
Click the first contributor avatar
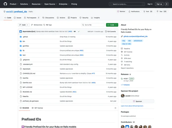tap(123, 126)
